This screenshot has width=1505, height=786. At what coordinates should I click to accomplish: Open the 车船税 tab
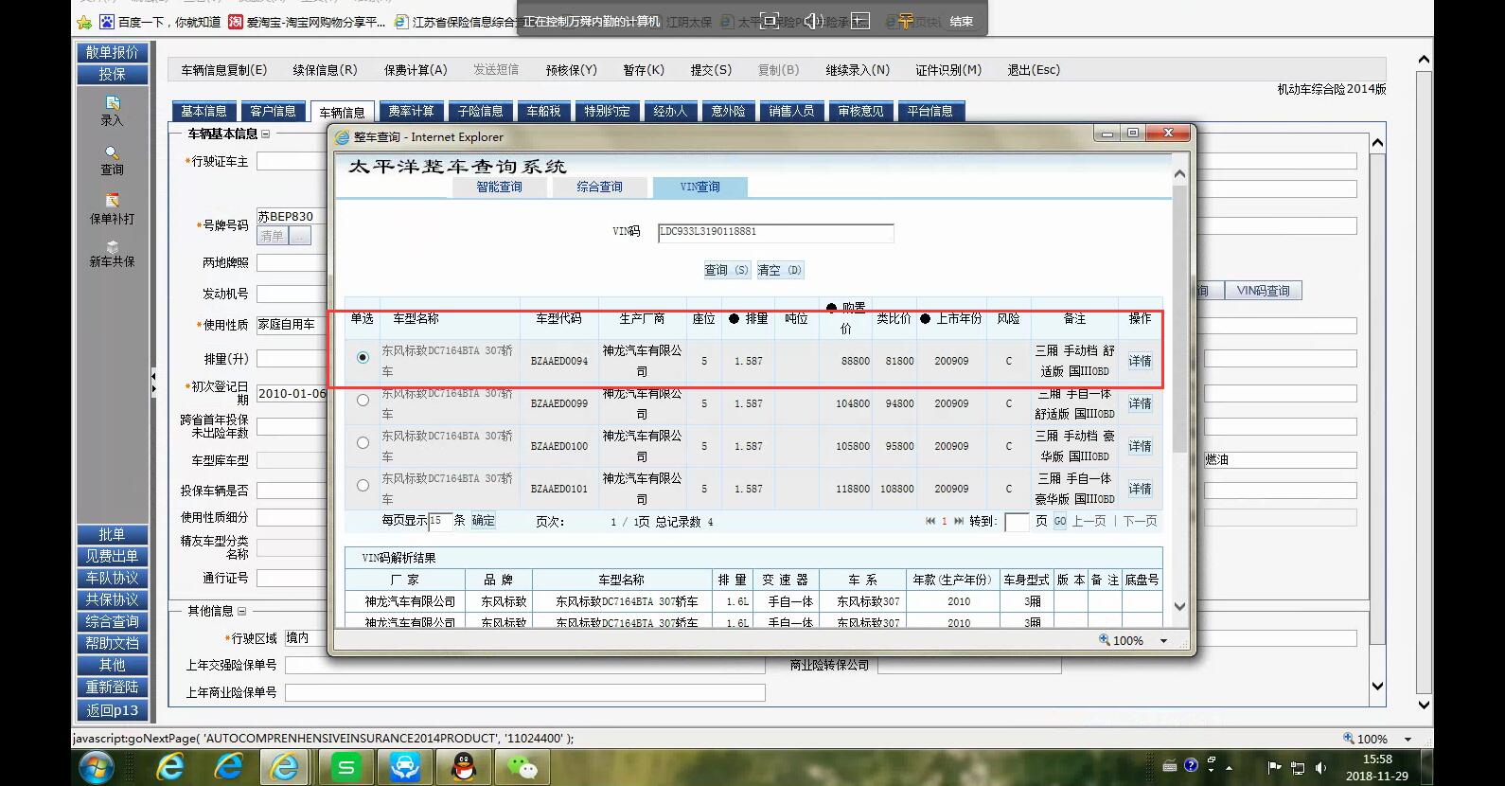click(x=543, y=112)
